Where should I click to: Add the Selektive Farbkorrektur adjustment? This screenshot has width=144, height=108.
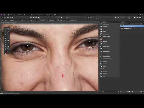(107, 59)
